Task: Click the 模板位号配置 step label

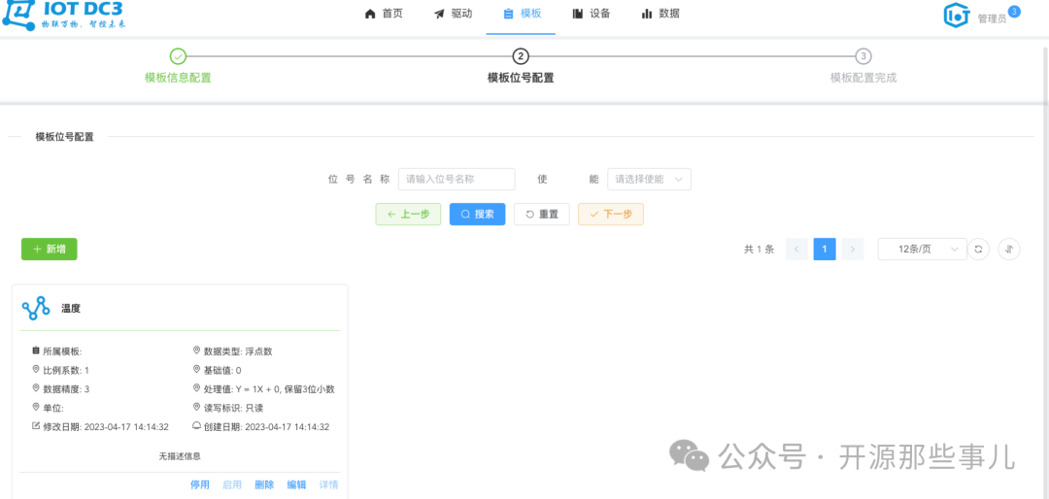Action: point(521,78)
